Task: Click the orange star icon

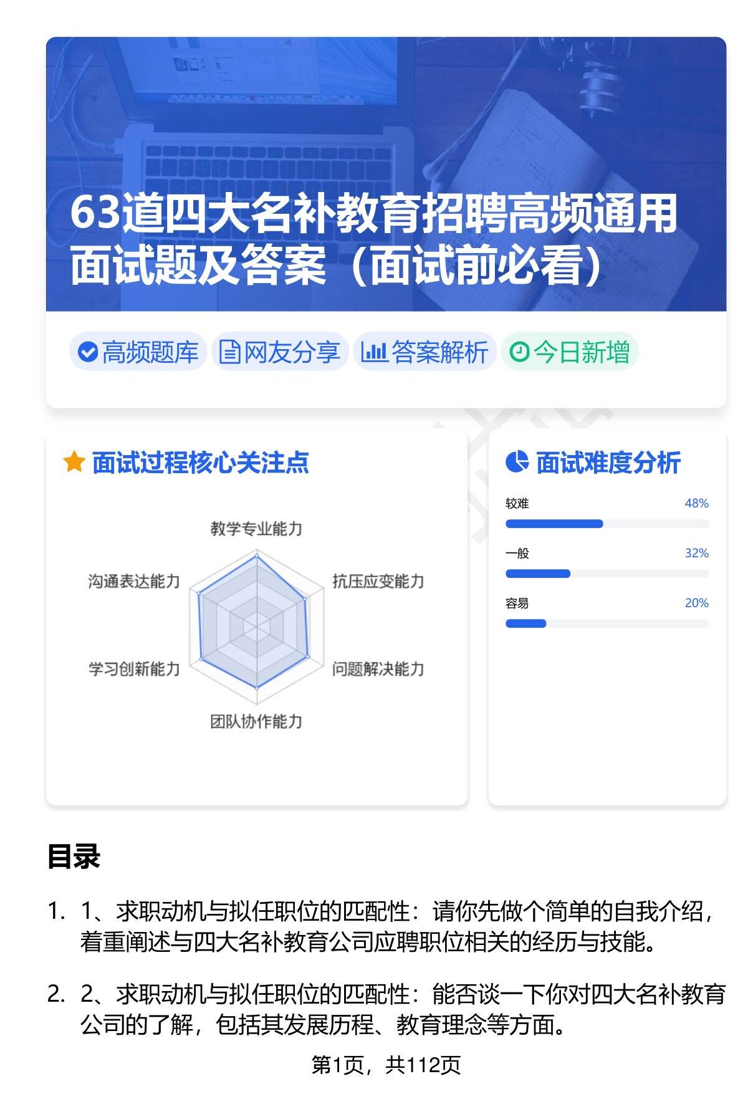Action: [x=74, y=463]
